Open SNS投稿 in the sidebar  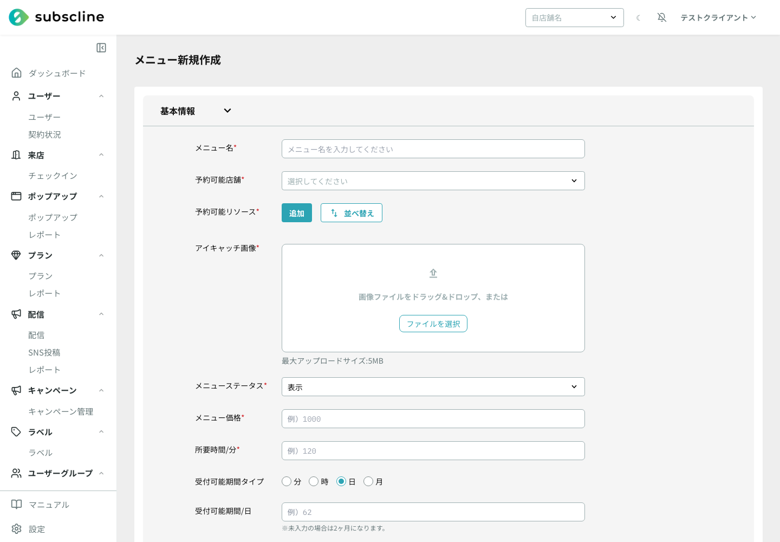(44, 352)
